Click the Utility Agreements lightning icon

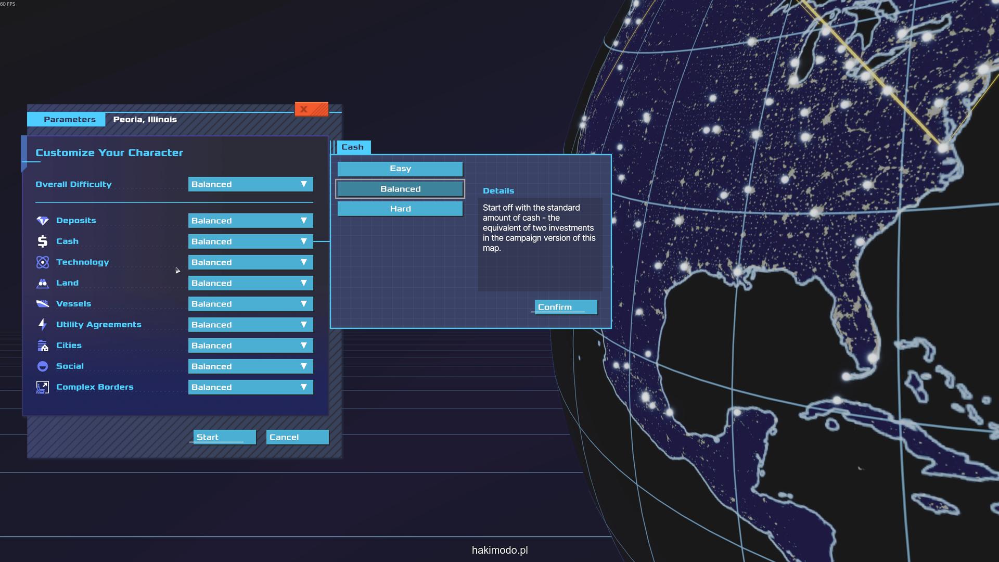[x=43, y=325]
